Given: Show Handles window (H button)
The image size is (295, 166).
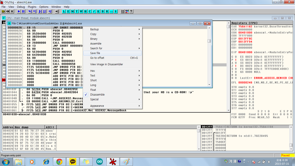Looking at the screenshot, I should (x=85, y=11).
